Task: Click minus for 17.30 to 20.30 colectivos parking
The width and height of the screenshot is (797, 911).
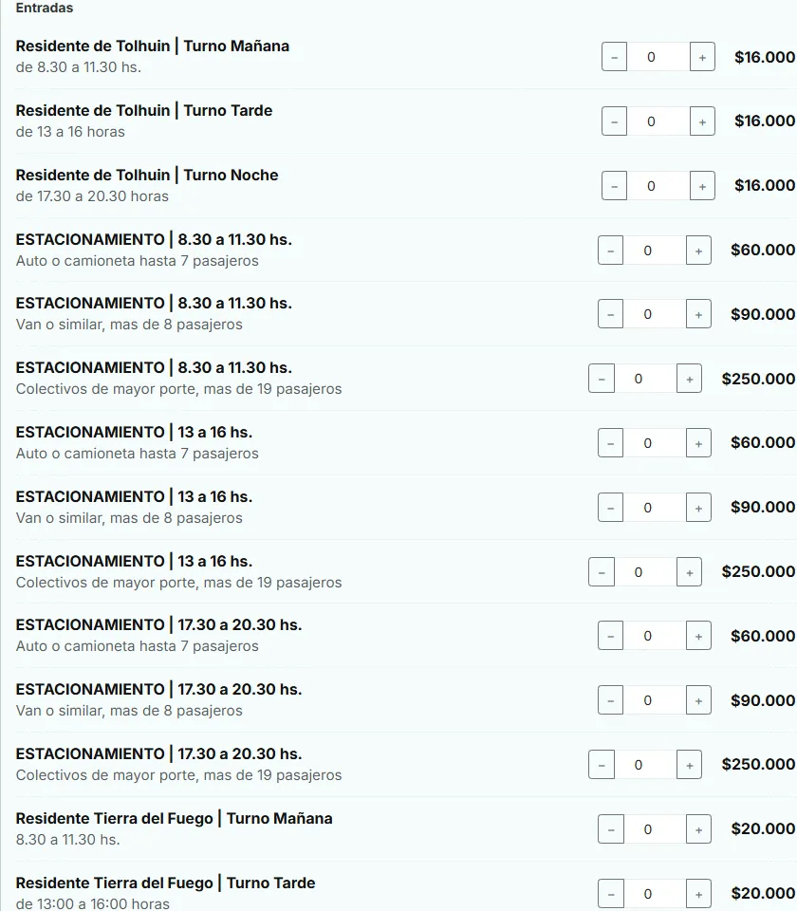Action: tap(601, 765)
